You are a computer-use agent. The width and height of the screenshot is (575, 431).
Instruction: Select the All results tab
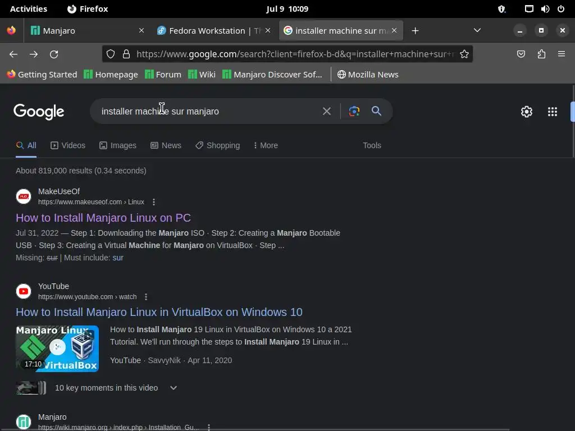click(x=26, y=145)
